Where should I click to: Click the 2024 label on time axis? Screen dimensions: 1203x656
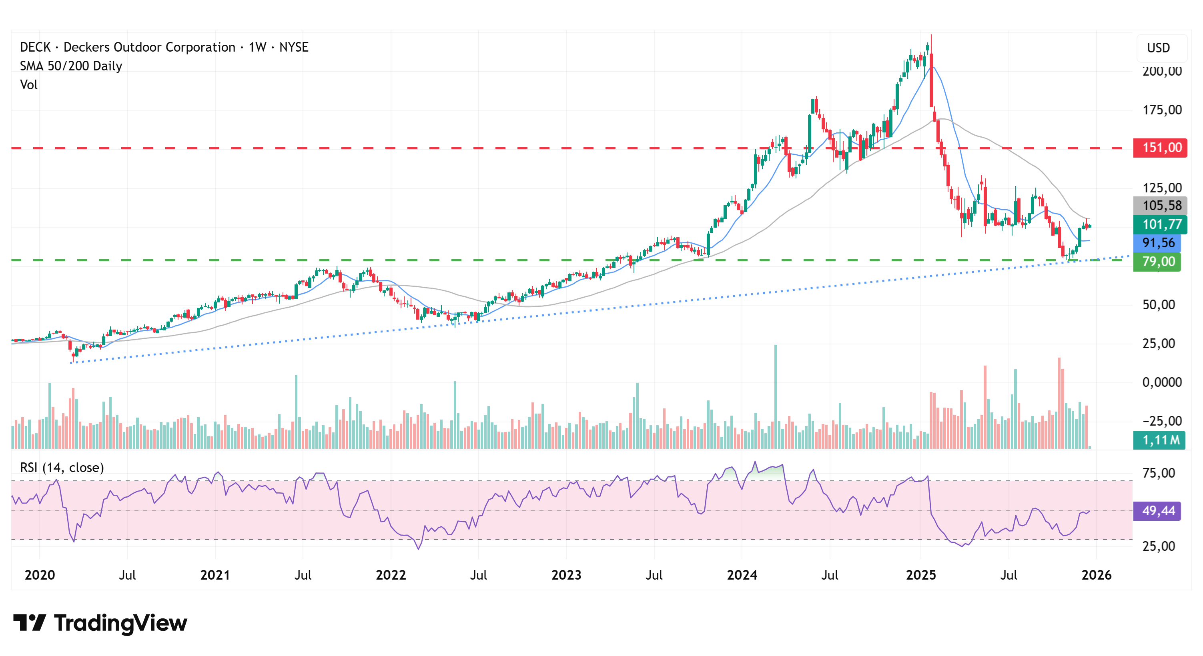point(742,575)
